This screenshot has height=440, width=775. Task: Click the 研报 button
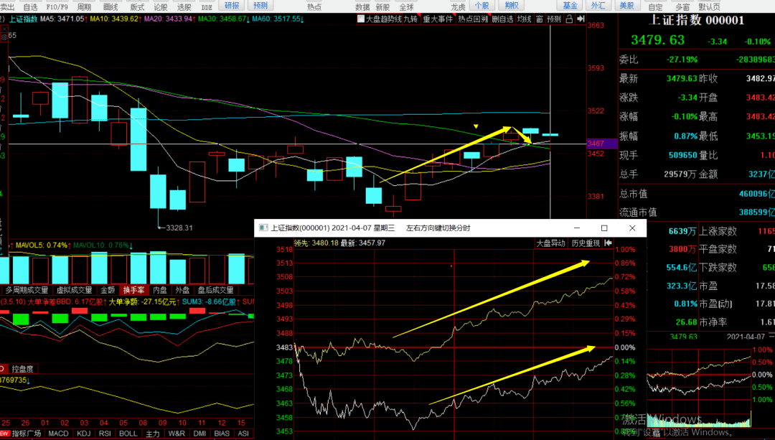coord(232,6)
